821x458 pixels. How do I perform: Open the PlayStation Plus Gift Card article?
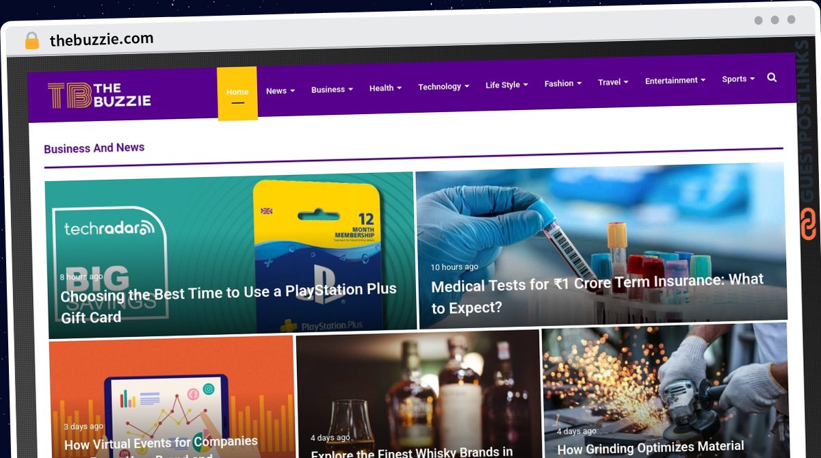click(x=229, y=303)
